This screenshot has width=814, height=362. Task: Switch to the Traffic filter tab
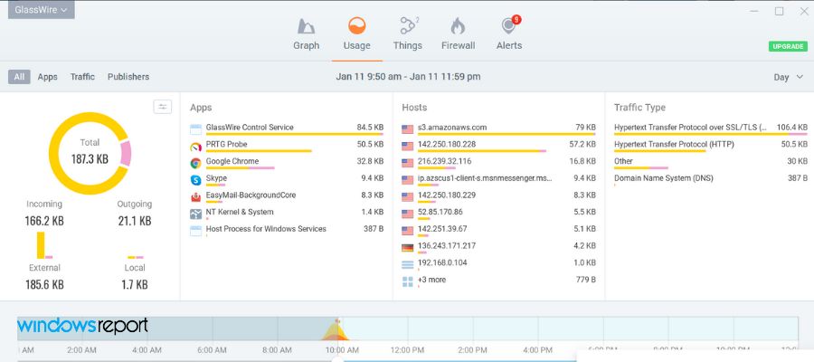click(x=82, y=77)
